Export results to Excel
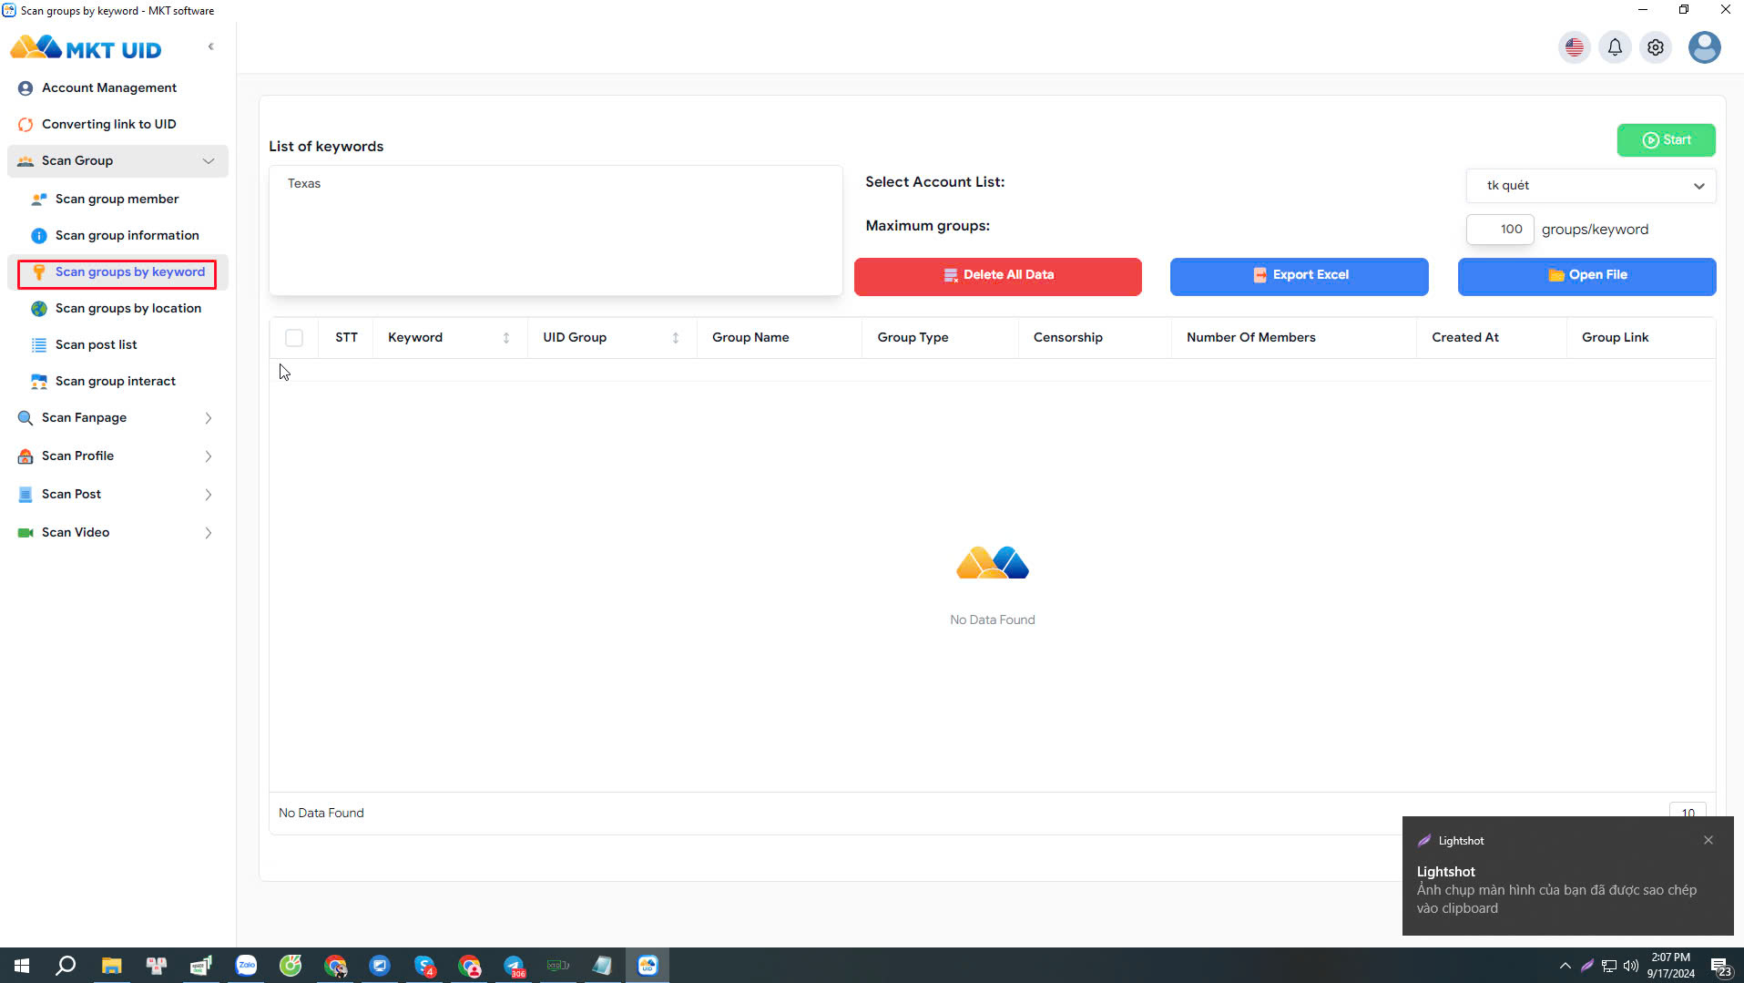The width and height of the screenshot is (1744, 983). pyautogui.click(x=1299, y=276)
